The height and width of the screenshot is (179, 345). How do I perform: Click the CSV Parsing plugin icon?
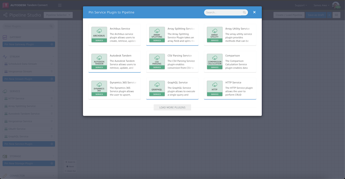(x=157, y=61)
